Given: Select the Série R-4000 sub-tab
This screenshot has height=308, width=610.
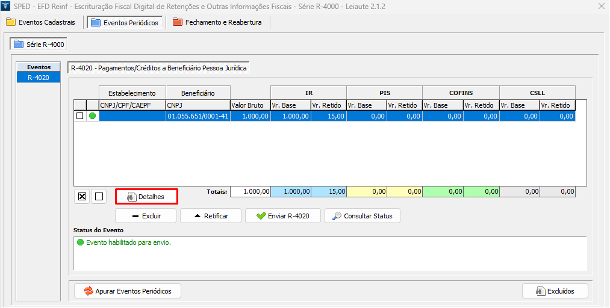Looking at the screenshot, I should (x=39, y=45).
